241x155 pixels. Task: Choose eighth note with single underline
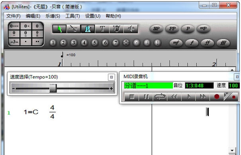pyautogui.click(x=14, y=34)
